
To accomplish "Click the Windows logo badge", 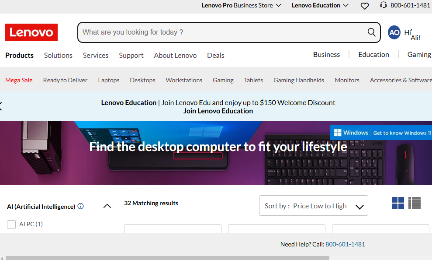I will pyautogui.click(x=338, y=133).
